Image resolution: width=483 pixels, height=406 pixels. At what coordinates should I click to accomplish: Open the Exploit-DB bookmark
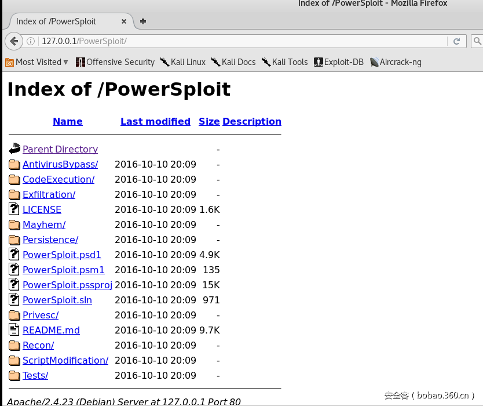click(339, 62)
